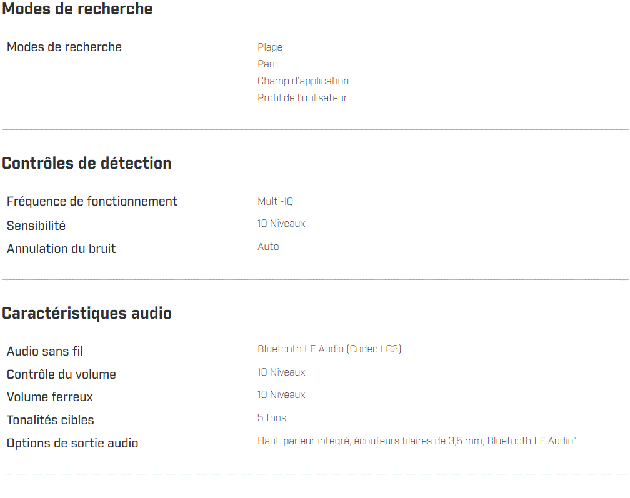
Task: Click the "Volume ferreux" row label
Action: [x=50, y=397]
